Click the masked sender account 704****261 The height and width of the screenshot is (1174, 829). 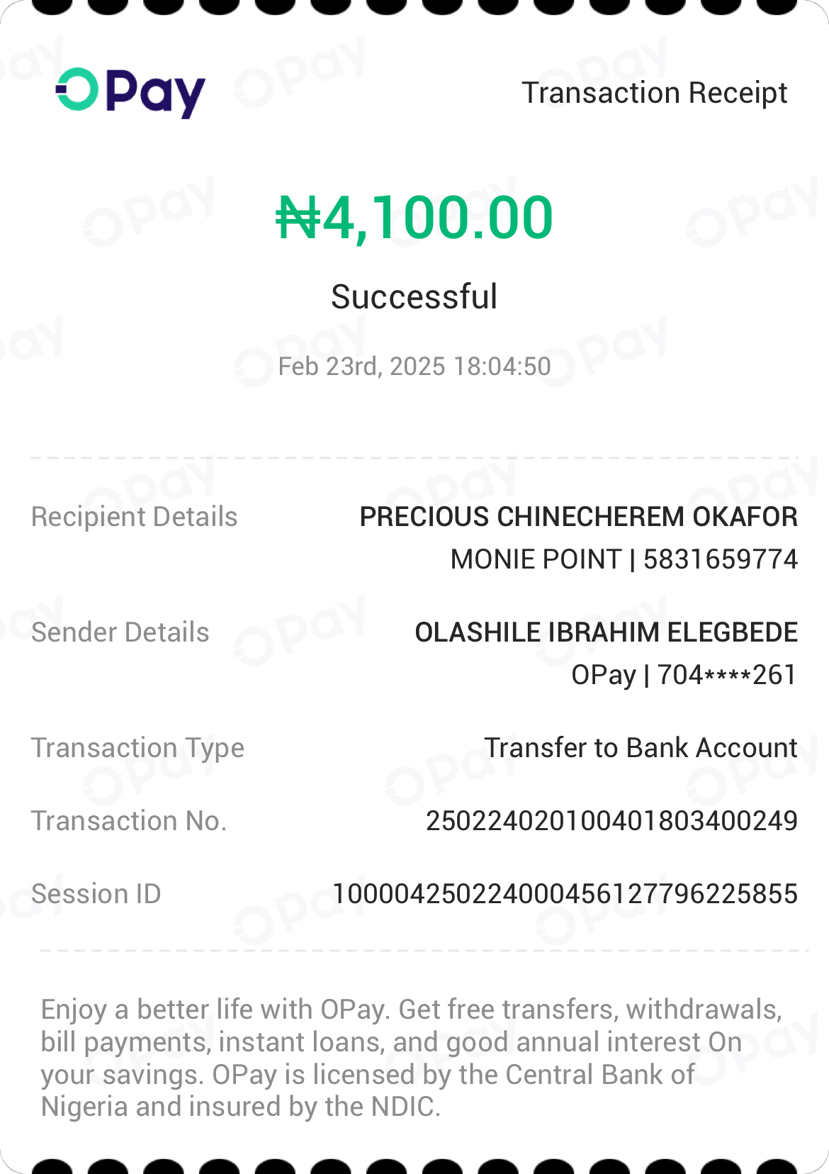[727, 675]
